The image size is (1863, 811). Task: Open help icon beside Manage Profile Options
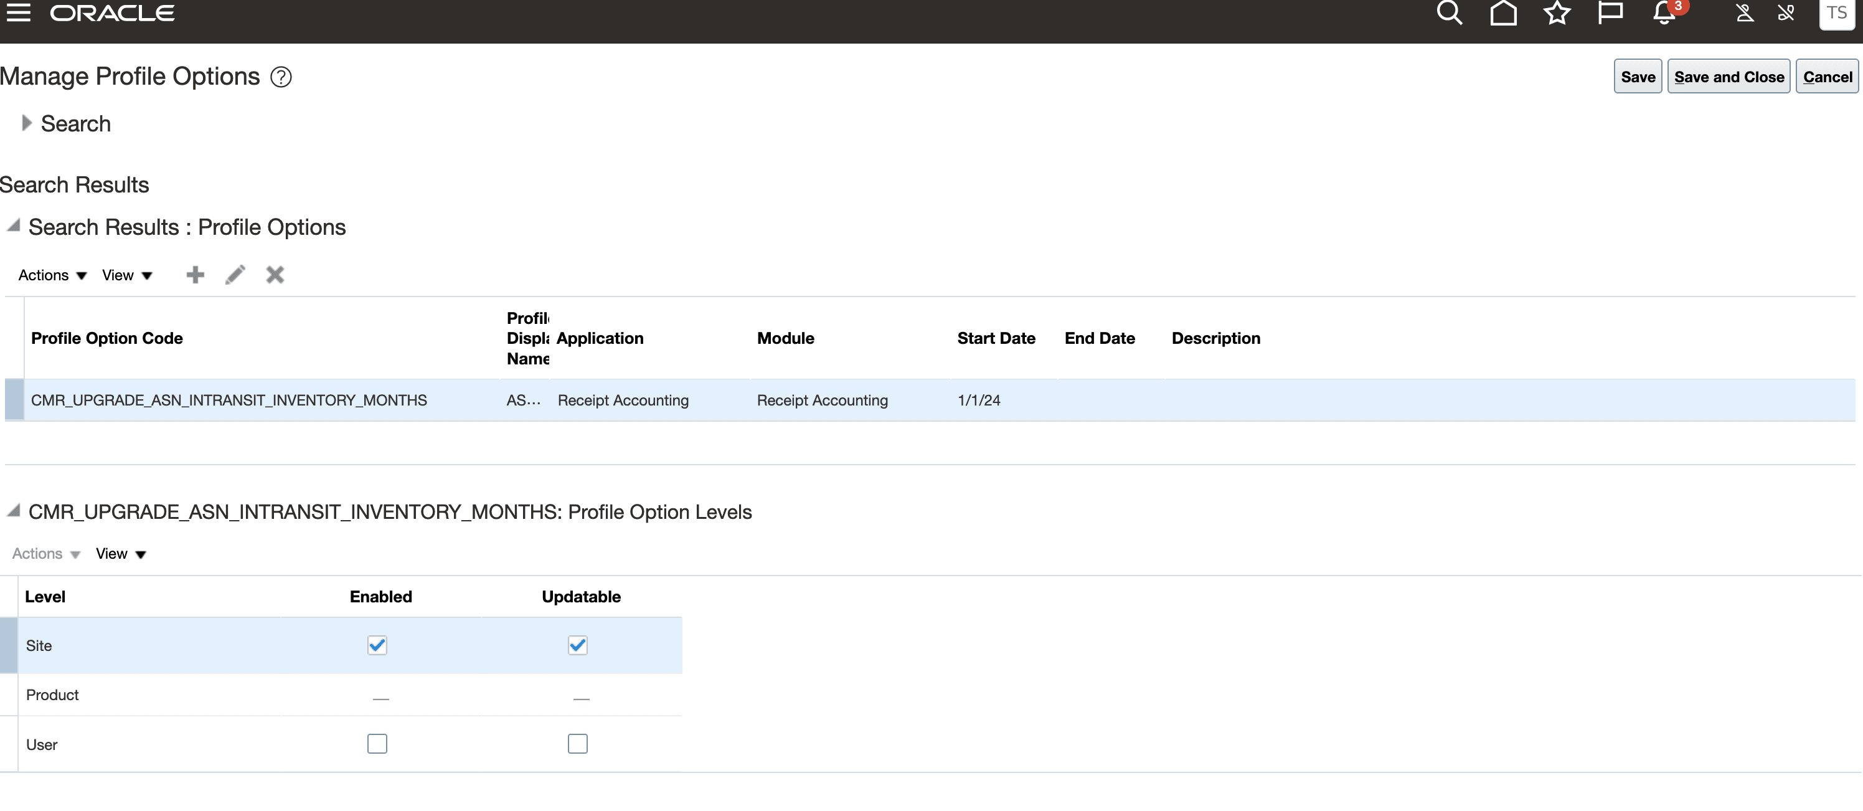(x=281, y=77)
